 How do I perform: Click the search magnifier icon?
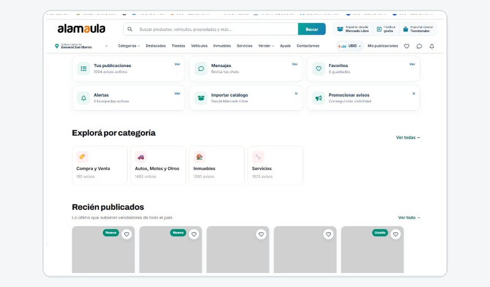130,29
